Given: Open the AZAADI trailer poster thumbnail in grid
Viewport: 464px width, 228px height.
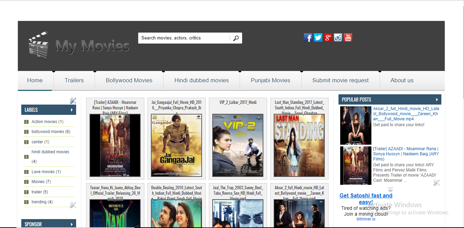Looking at the screenshot, I should click(115, 145).
